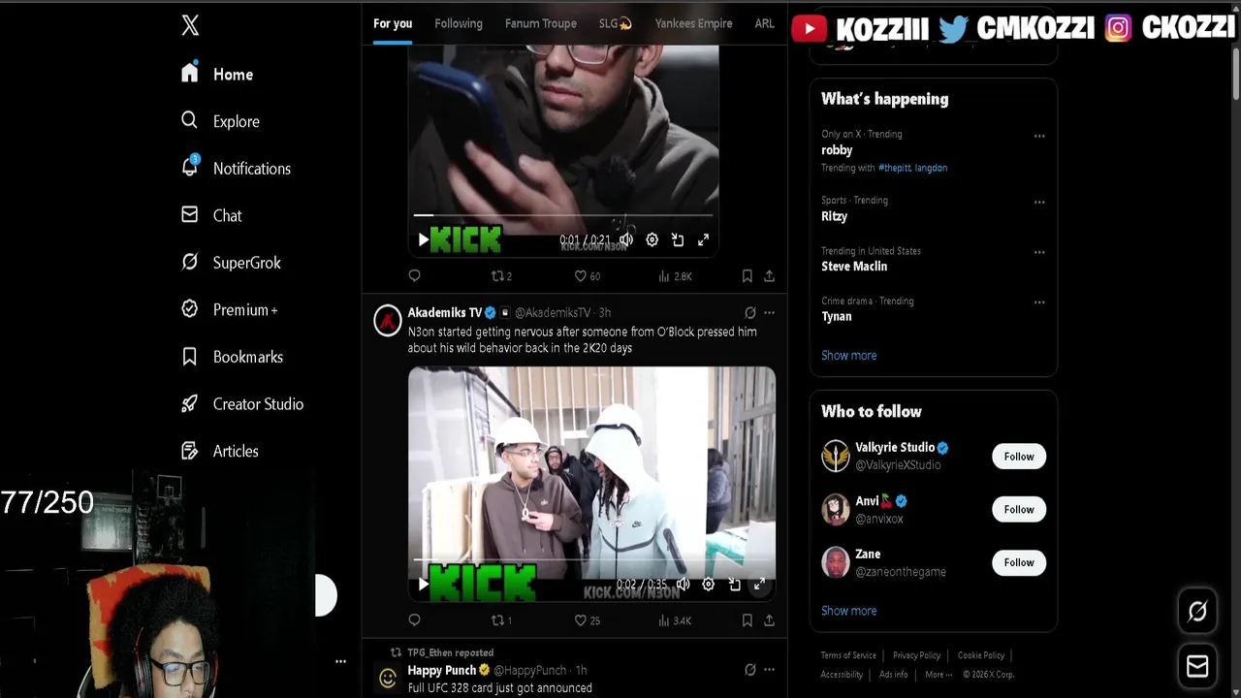Expand Akademiks TV video to fullscreen
This screenshot has height=698, width=1241.
pos(759,585)
